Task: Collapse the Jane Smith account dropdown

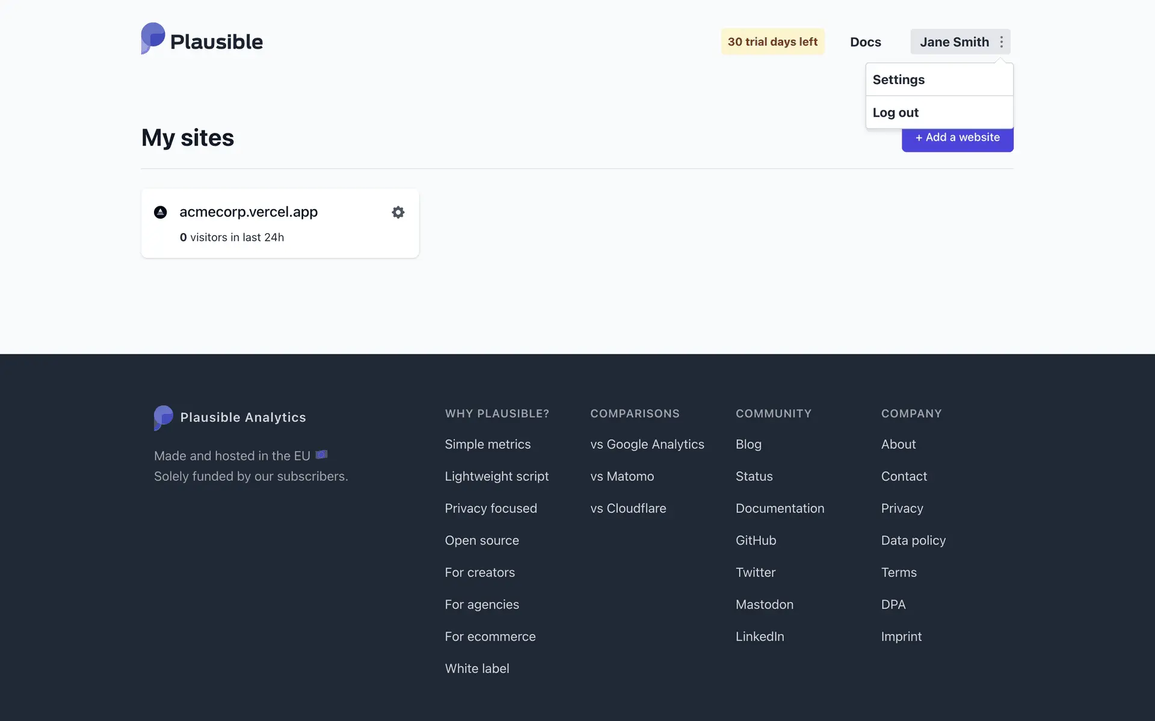Action: [953, 42]
